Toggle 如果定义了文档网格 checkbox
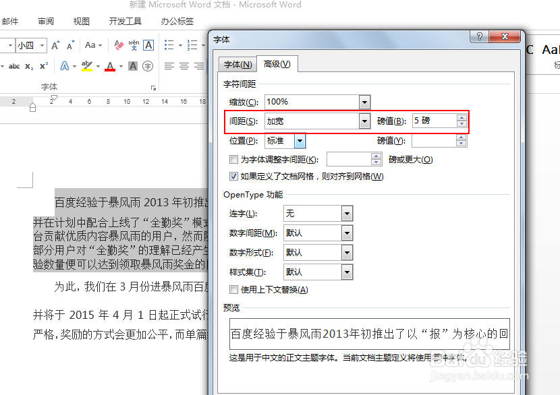The image size is (560, 395). click(233, 176)
